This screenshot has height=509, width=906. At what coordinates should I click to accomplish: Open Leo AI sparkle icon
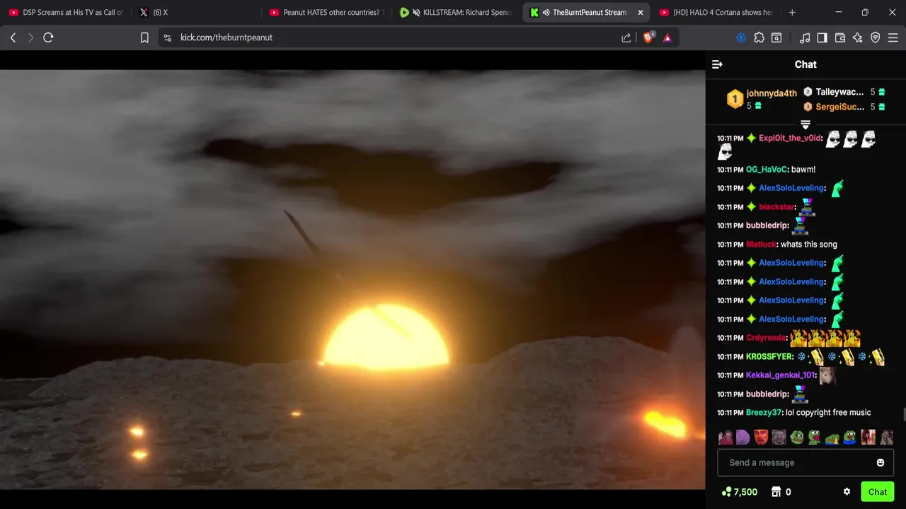[x=858, y=37]
